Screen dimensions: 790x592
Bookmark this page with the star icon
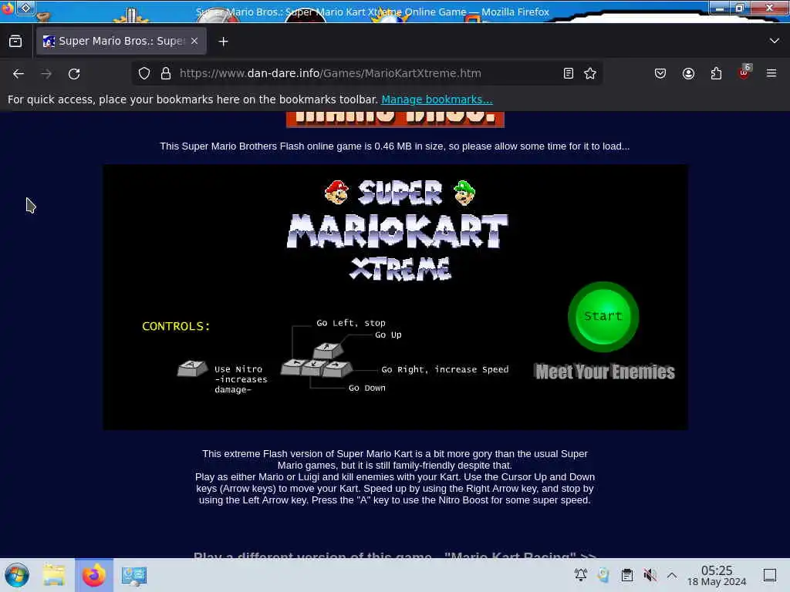pos(590,73)
